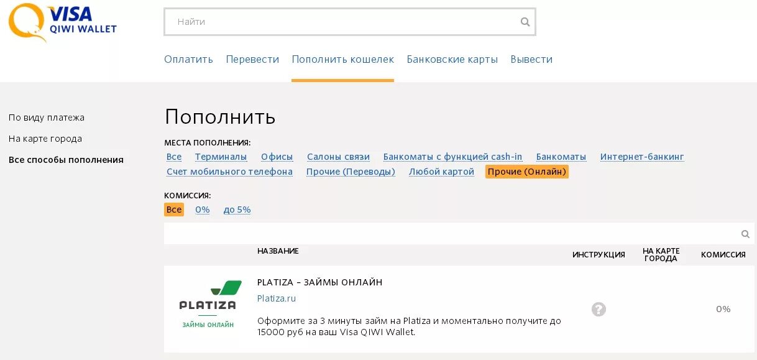Viewport: 757px width, 360px height.
Task: Open the 'Оплатить' menu item
Action: coord(188,60)
